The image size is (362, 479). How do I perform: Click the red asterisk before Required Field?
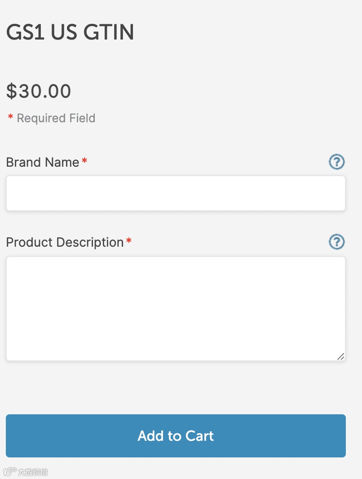tap(10, 118)
